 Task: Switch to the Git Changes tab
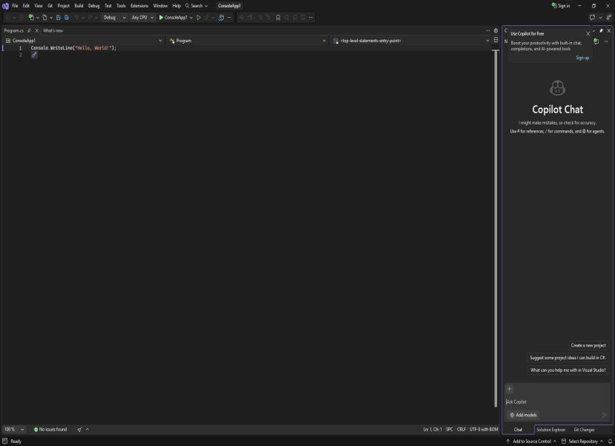coord(584,430)
